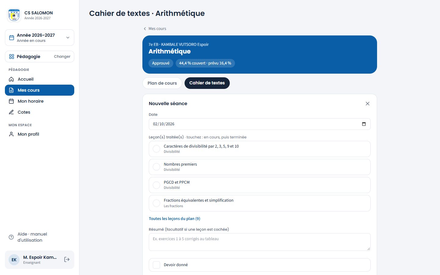Click the Accueil home icon
This screenshot has height=275, width=440.
coord(11,79)
